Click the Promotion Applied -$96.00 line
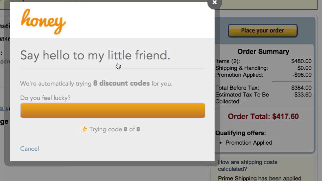This screenshot has width=322, height=181. [x=263, y=75]
